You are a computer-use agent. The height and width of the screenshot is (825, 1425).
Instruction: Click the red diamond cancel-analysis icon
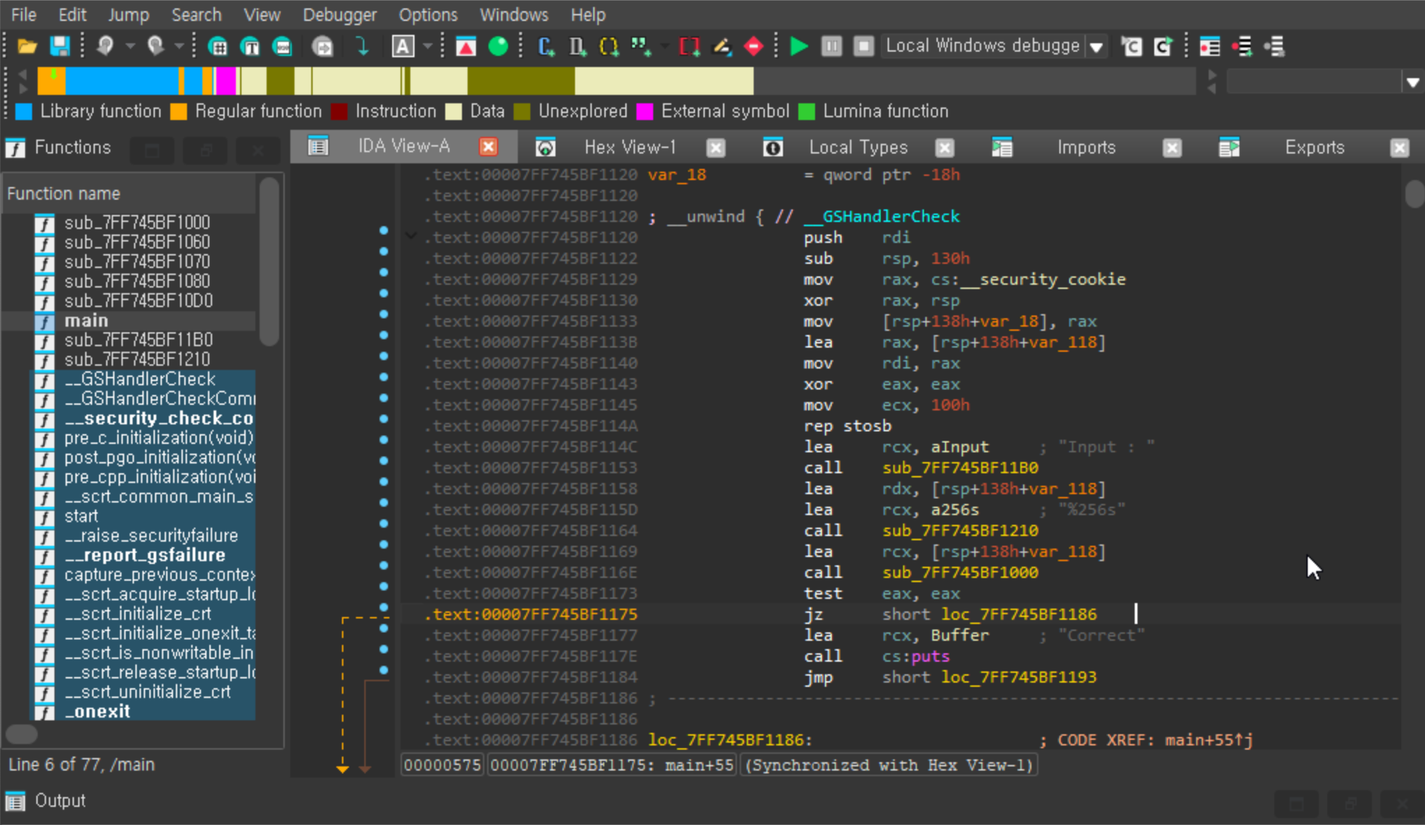click(754, 47)
